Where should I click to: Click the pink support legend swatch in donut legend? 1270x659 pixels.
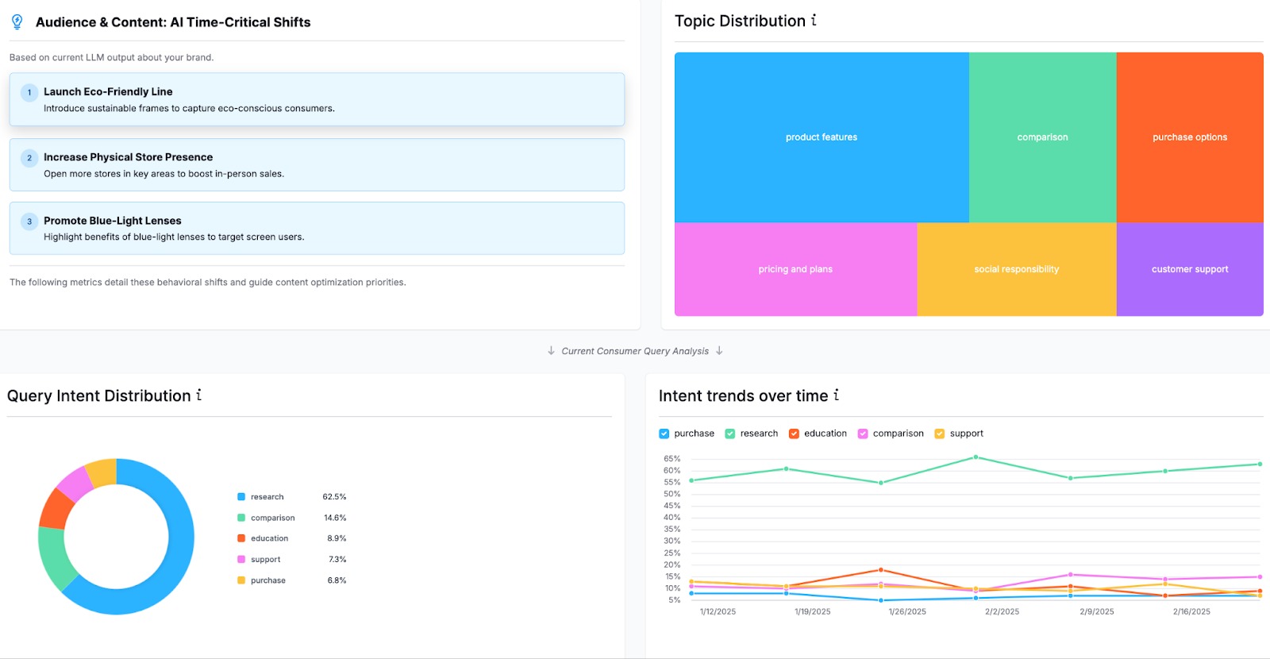click(241, 560)
